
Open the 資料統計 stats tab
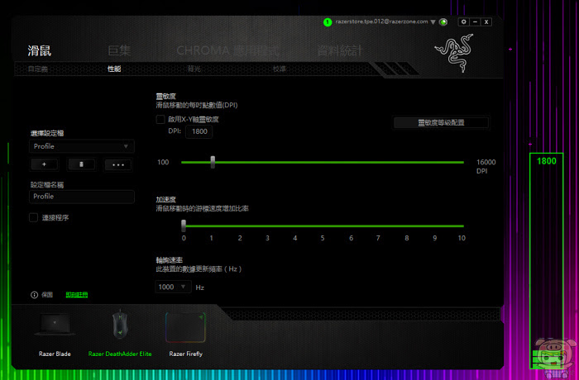[x=341, y=50]
